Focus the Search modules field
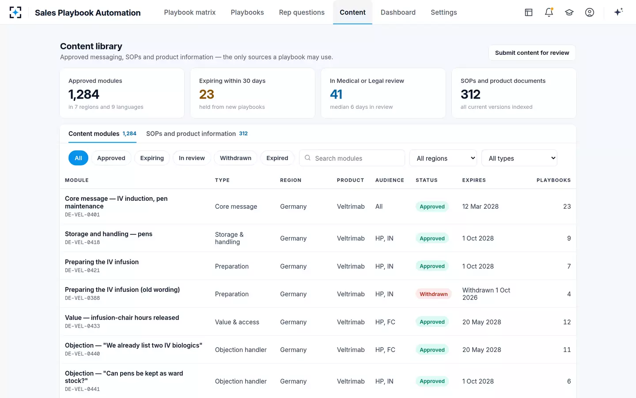The width and height of the screenshot is (636, 398). tap(352, 158)
